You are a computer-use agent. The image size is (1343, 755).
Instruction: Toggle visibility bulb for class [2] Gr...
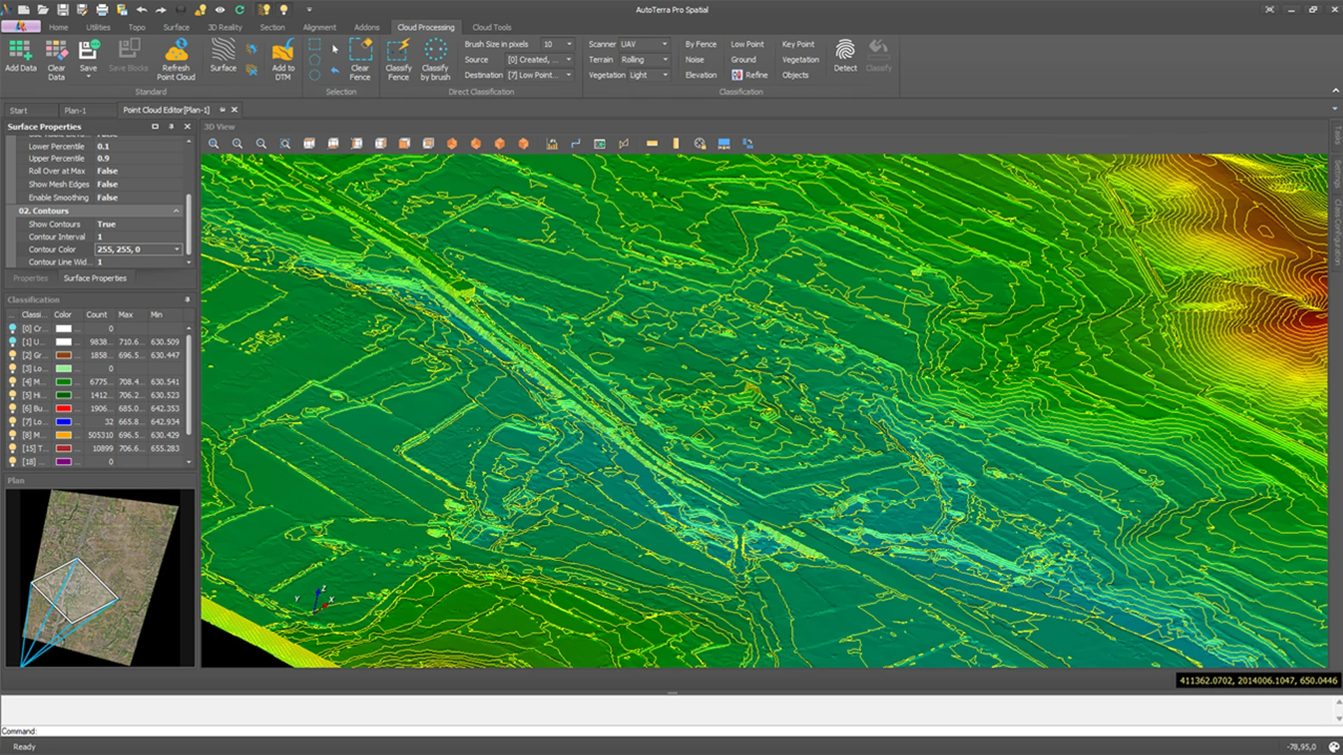[x=13, y=355]
